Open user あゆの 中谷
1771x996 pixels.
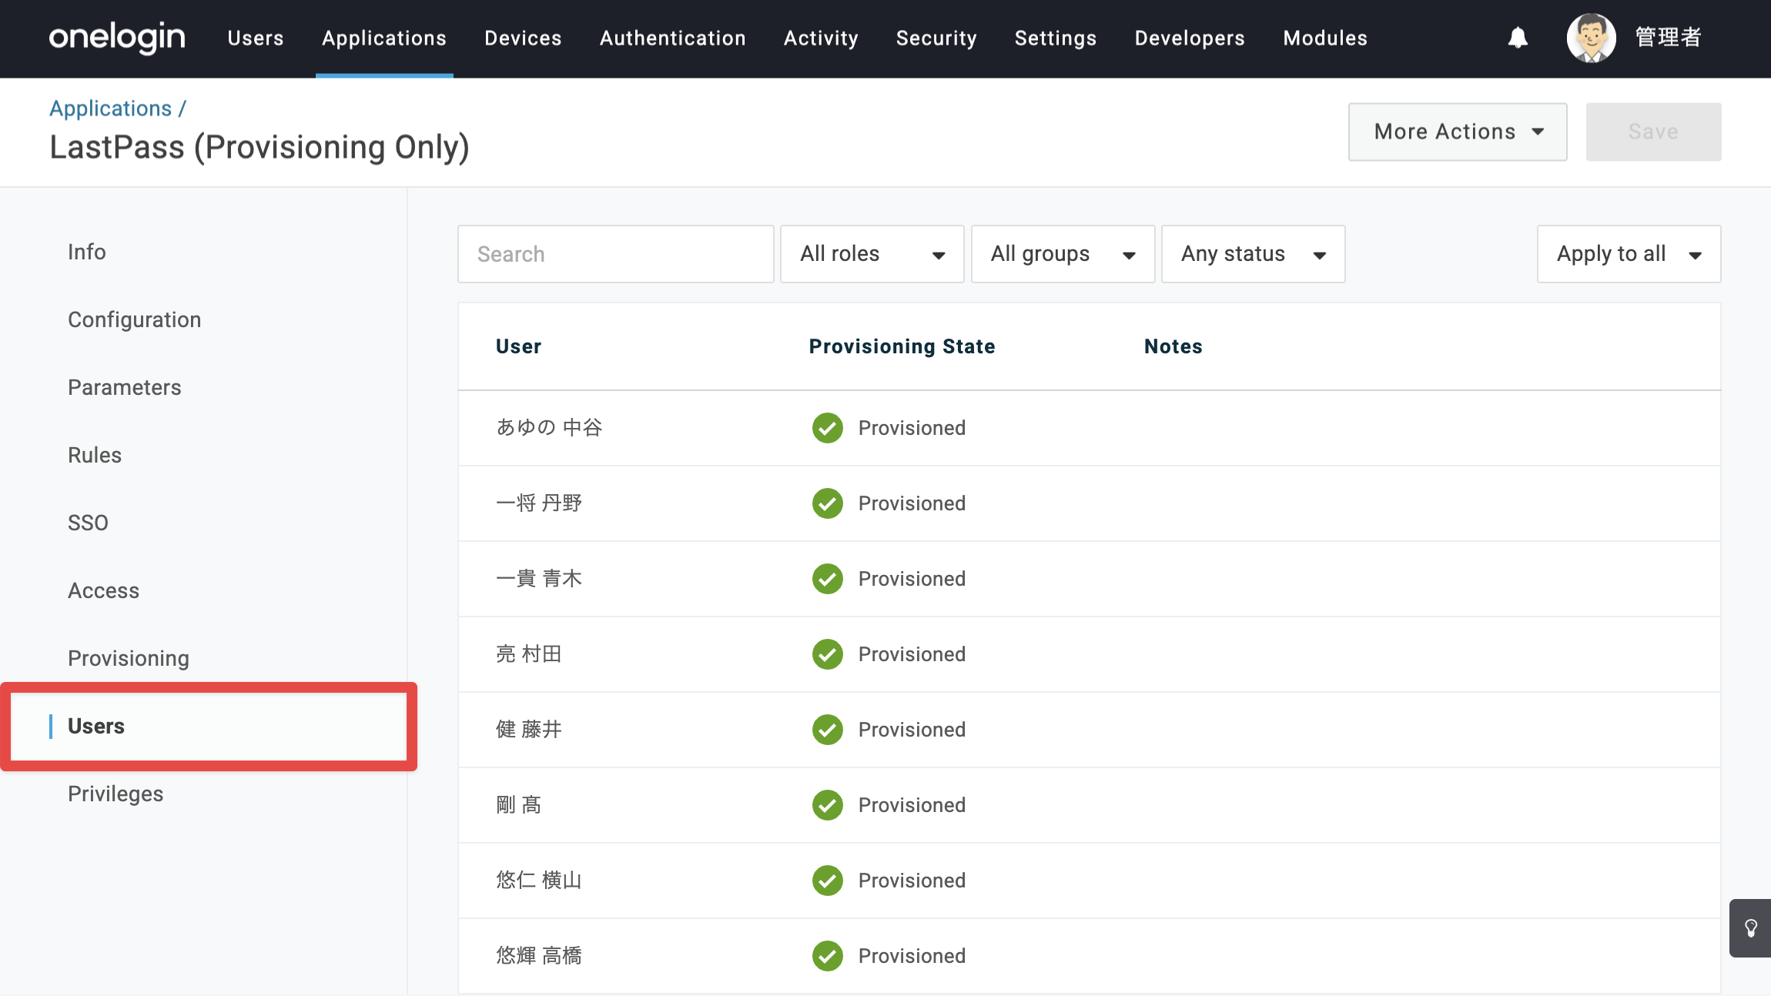pyautogui.click(x=549, y=427)
